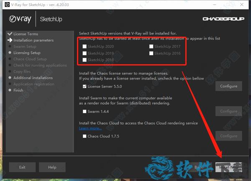Viewport: 251px width, 181px height.
Task: Click the bullet beside Additional installations
Action: coord(10,78)
